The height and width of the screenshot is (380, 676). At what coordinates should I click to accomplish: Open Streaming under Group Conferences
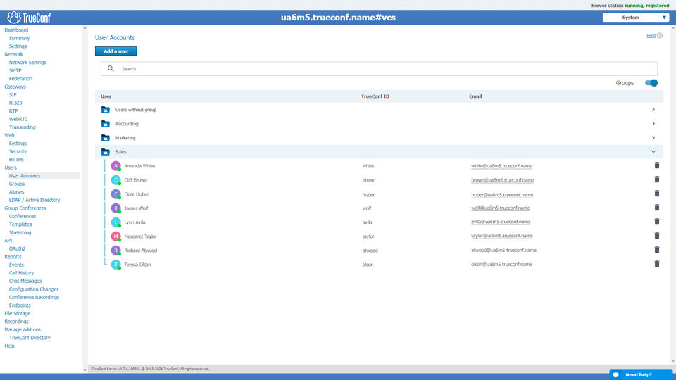[20, 232]
